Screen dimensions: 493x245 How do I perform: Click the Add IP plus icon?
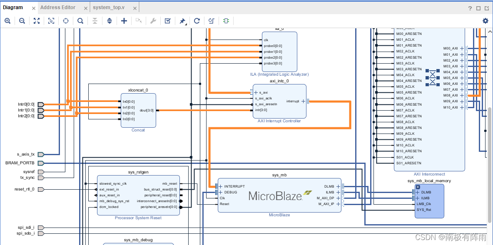[x=124, y=20]
